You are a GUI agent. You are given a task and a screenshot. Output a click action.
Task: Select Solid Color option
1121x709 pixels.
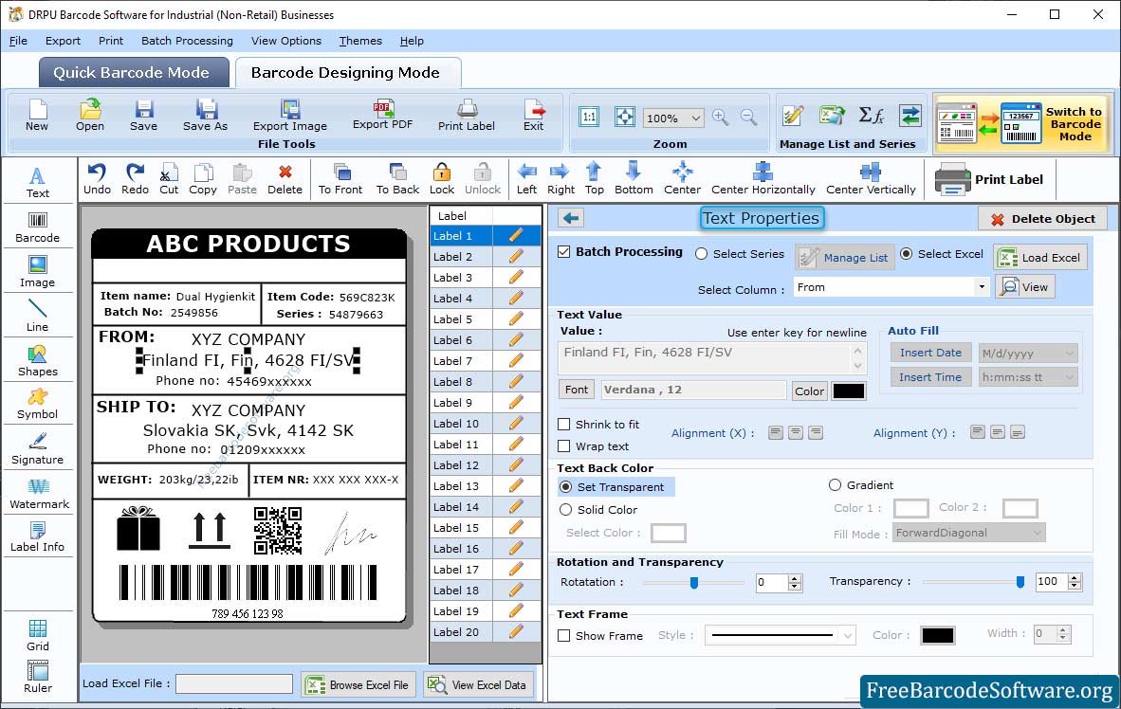coord(565,510)
